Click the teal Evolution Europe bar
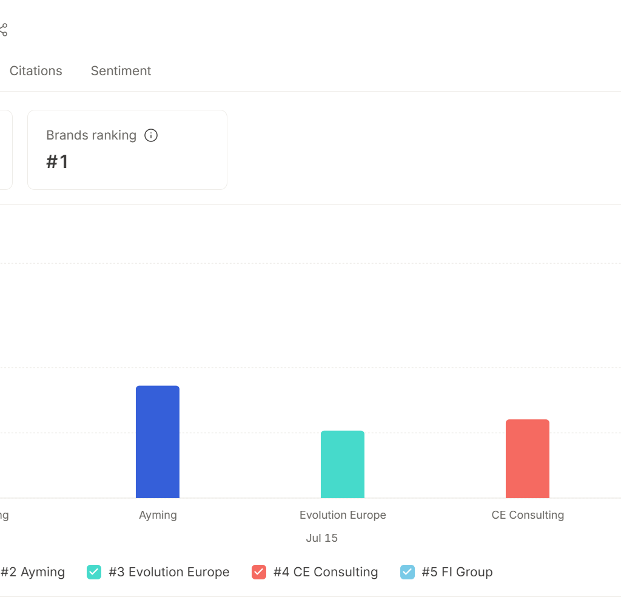 pyautogui.click(x=343, y=465)
